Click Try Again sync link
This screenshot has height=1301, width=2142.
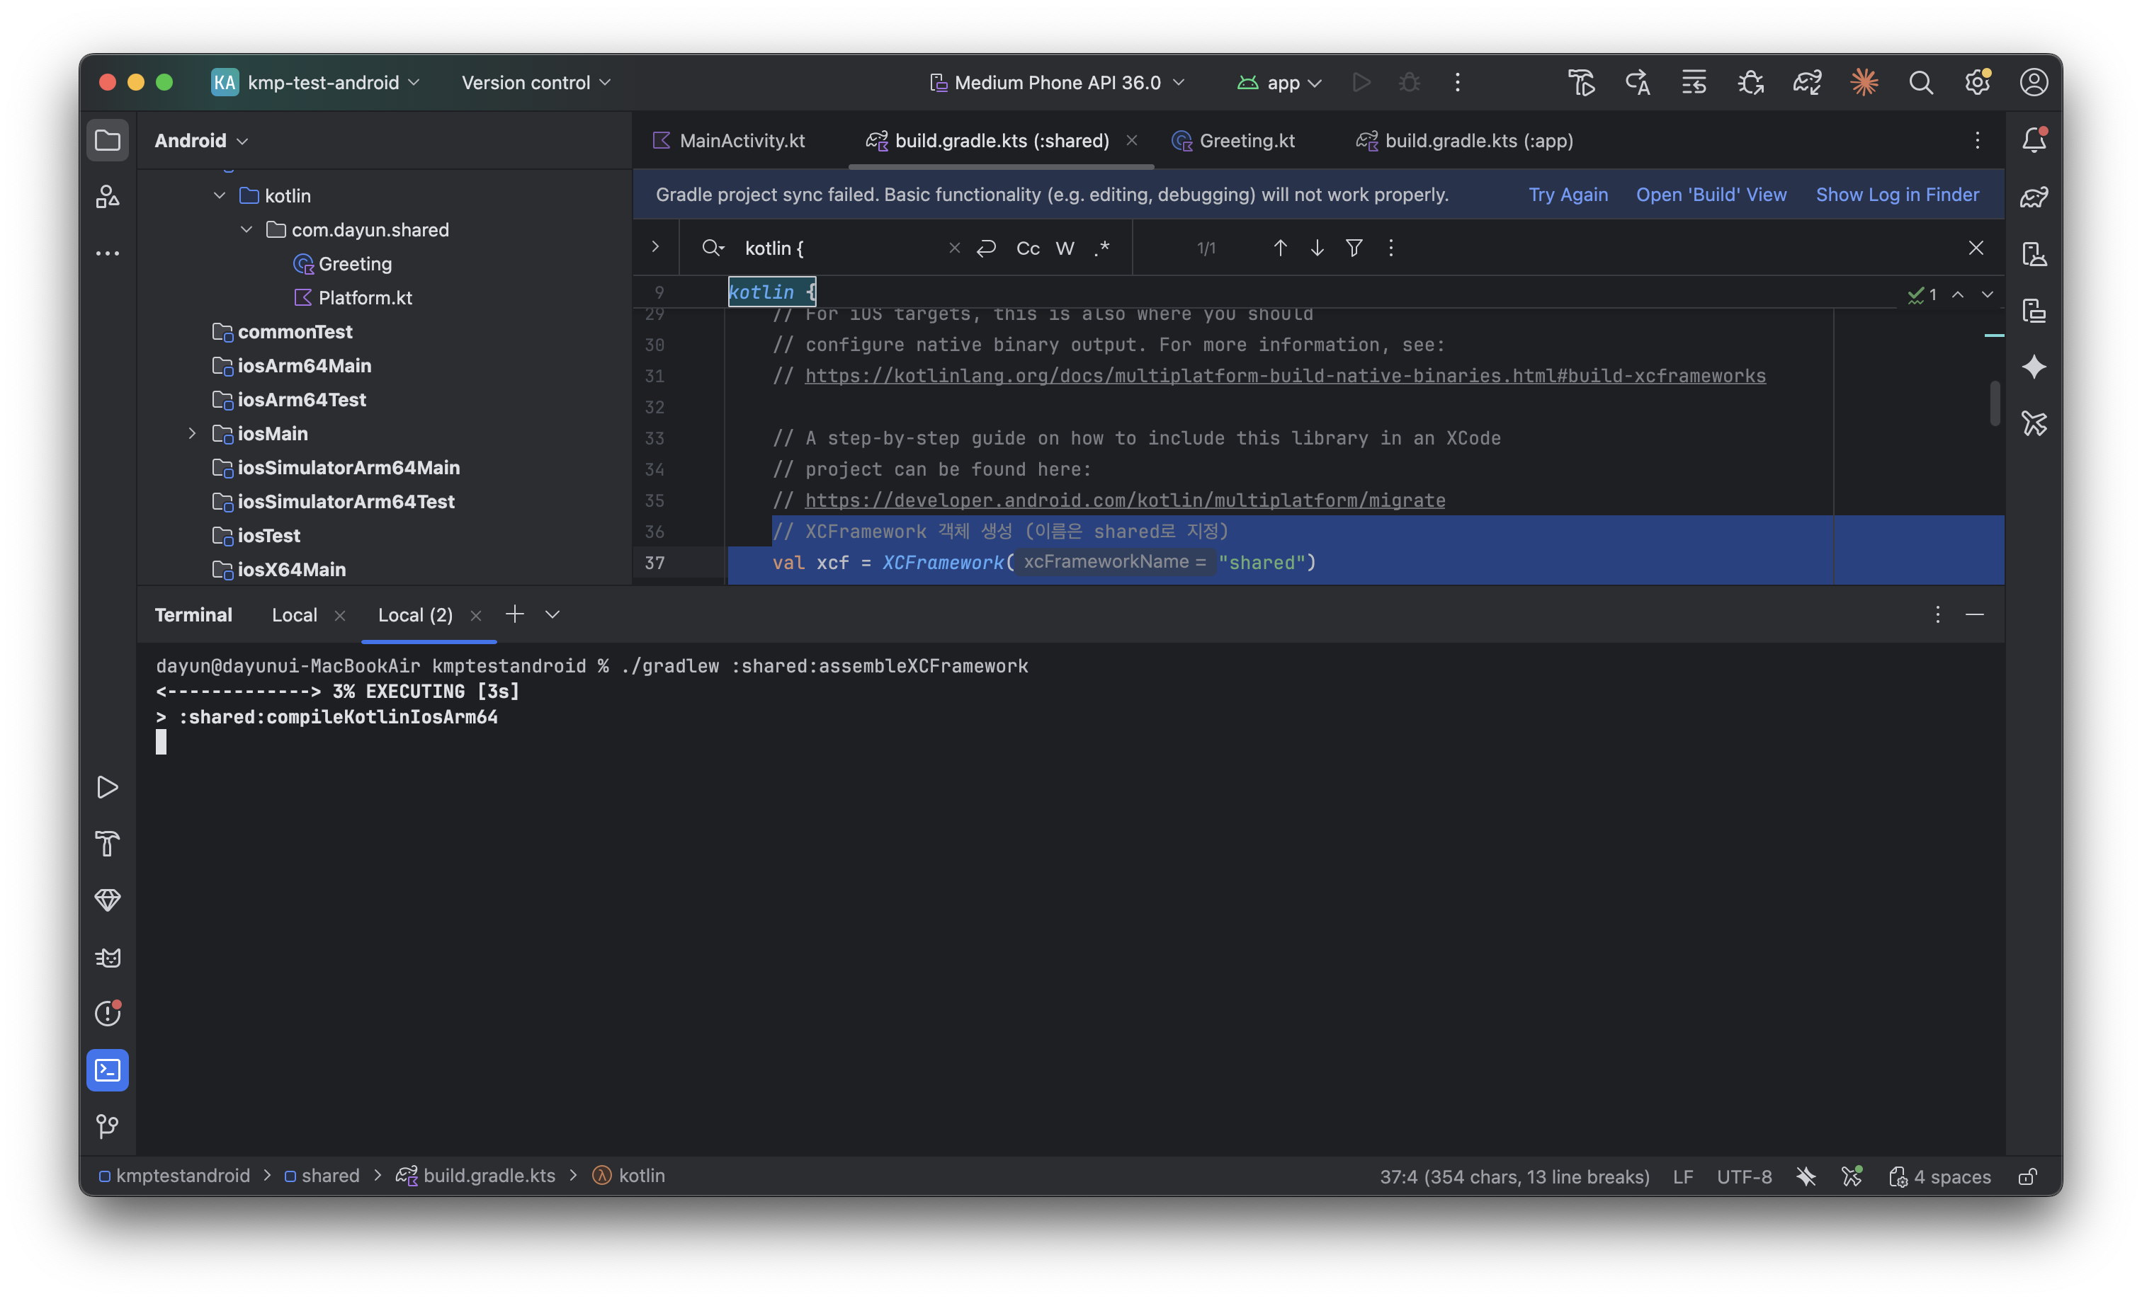(x=1568, y=195)
